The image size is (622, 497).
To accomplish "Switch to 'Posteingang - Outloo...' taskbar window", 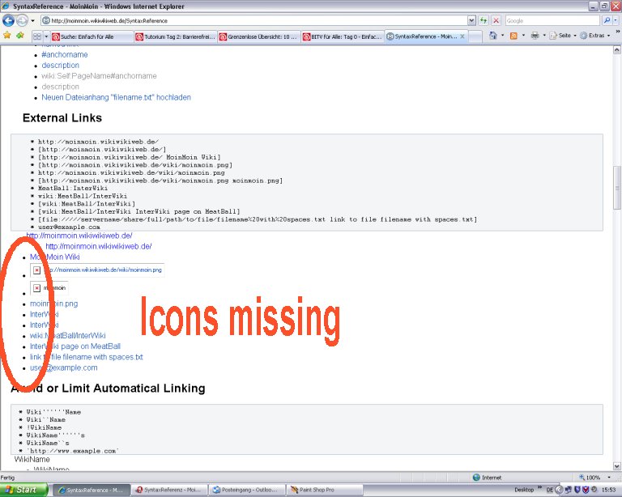I will coord(247,491).
